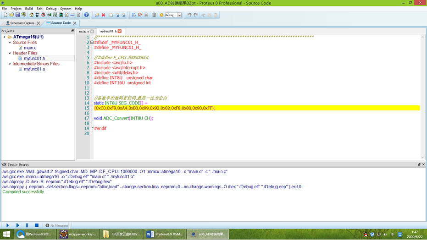Select myfunc01.o in the project tree
The image size is (427, 240).
(34, 69)
